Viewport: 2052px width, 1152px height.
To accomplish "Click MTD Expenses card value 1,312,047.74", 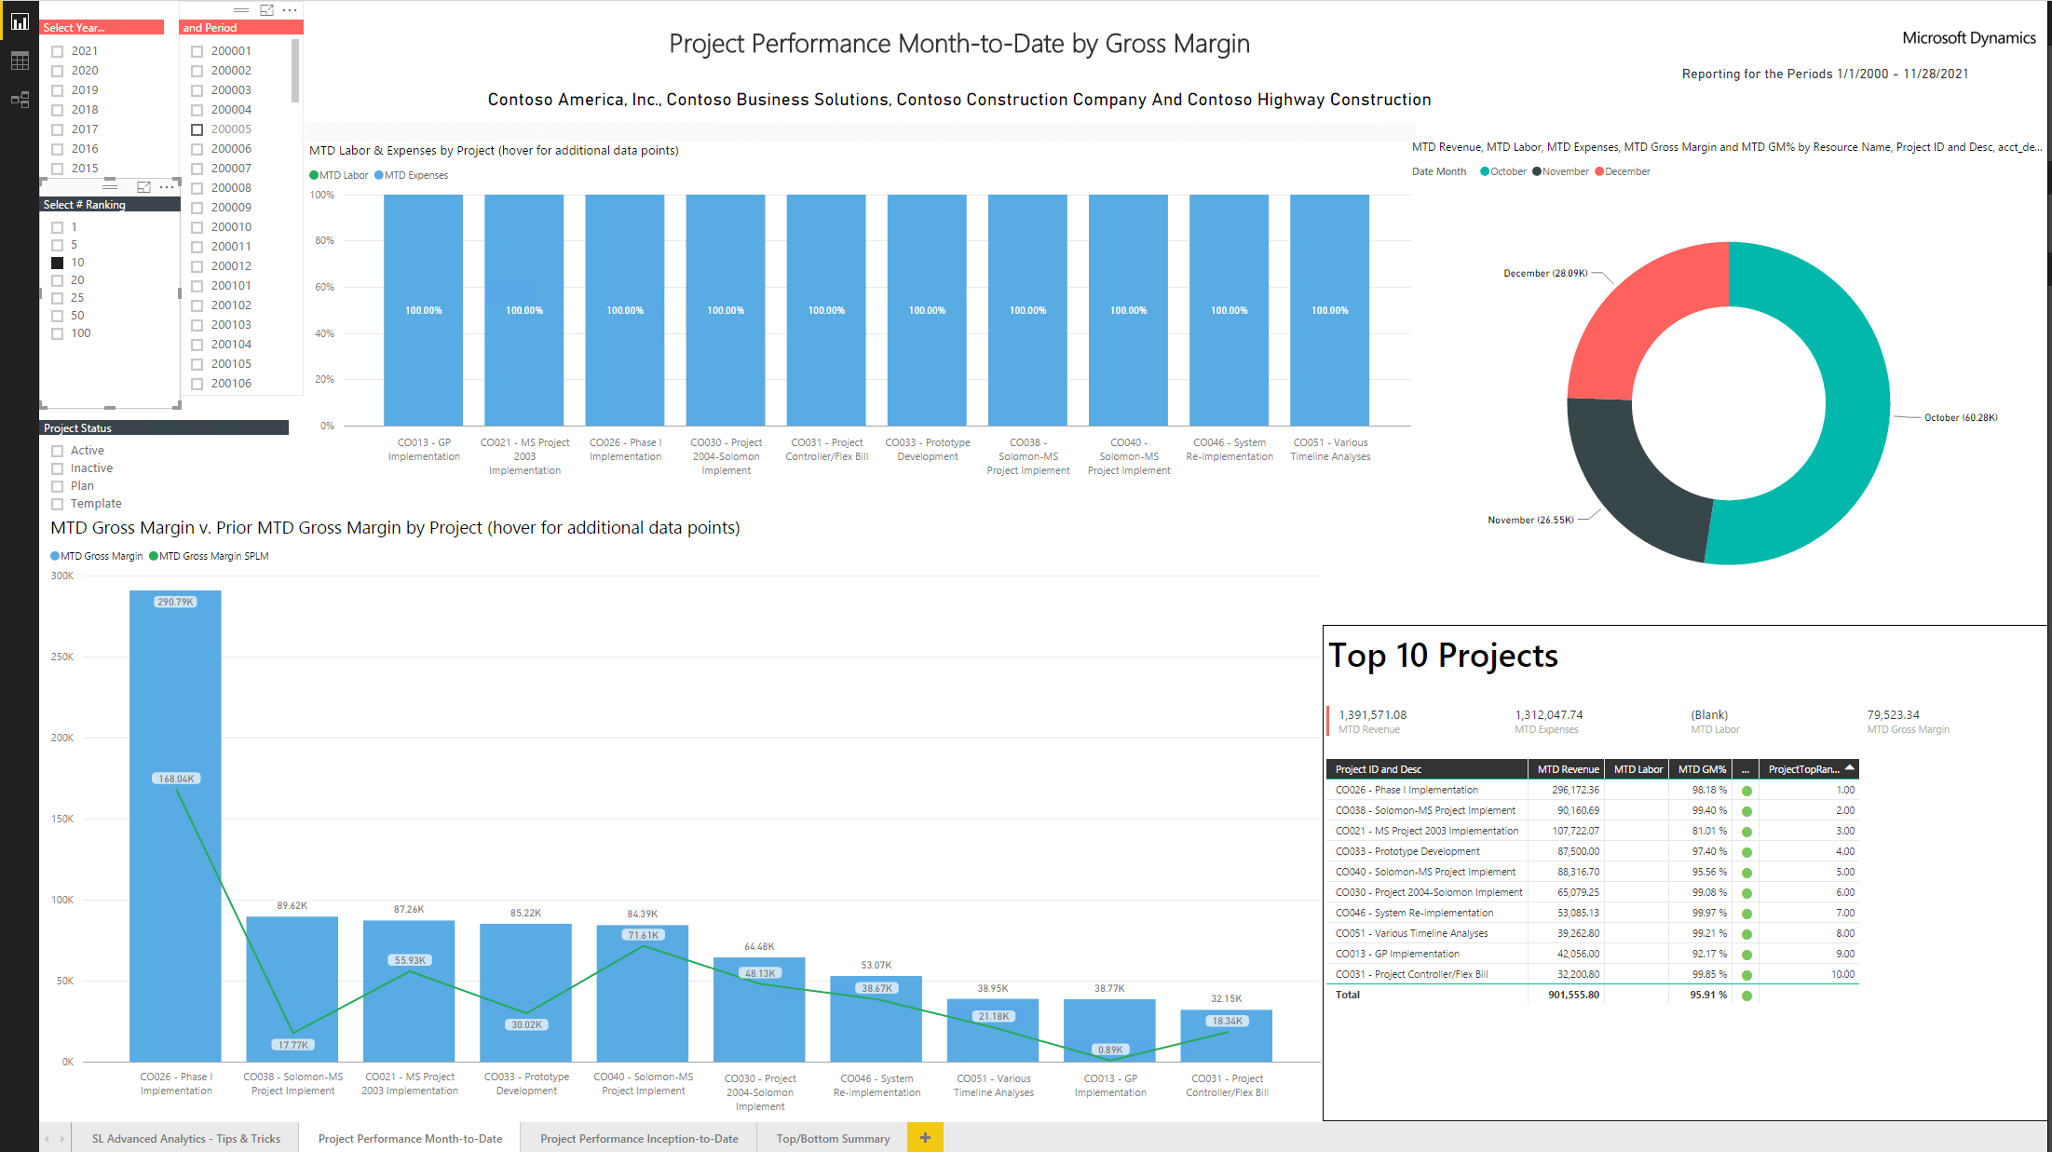I will point(1549,715).
